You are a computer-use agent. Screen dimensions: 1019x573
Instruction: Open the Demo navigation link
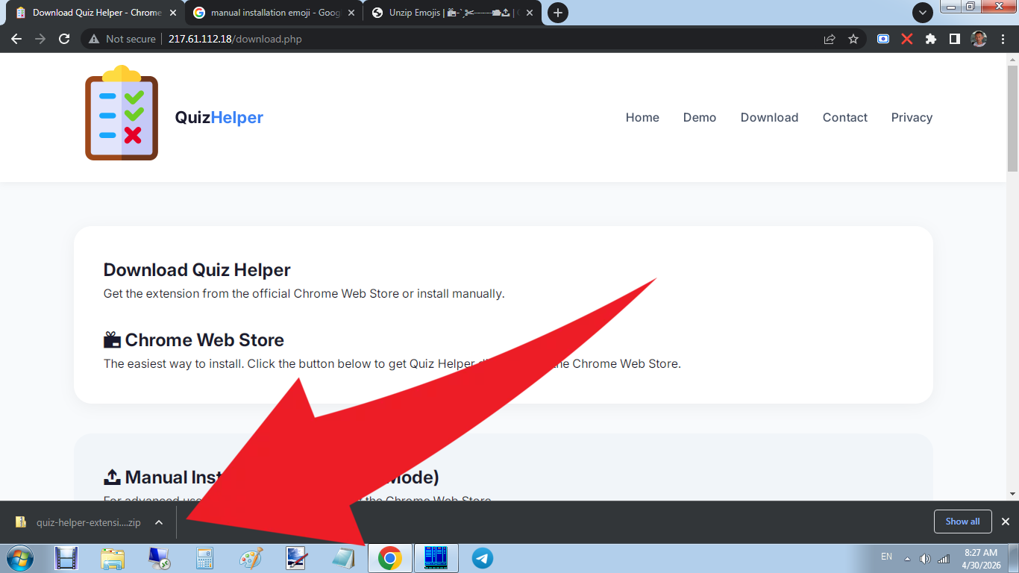pos(700,117)
